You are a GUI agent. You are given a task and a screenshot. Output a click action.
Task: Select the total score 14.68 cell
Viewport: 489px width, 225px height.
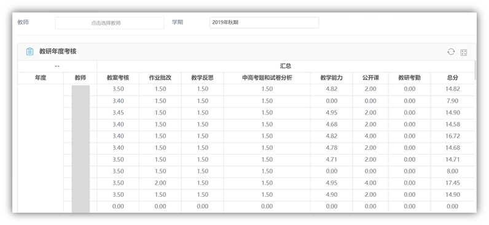(x=453, y=148)
